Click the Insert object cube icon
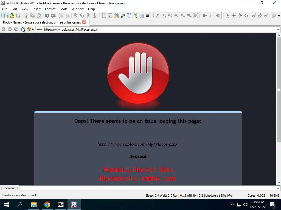 pos(123,16)
